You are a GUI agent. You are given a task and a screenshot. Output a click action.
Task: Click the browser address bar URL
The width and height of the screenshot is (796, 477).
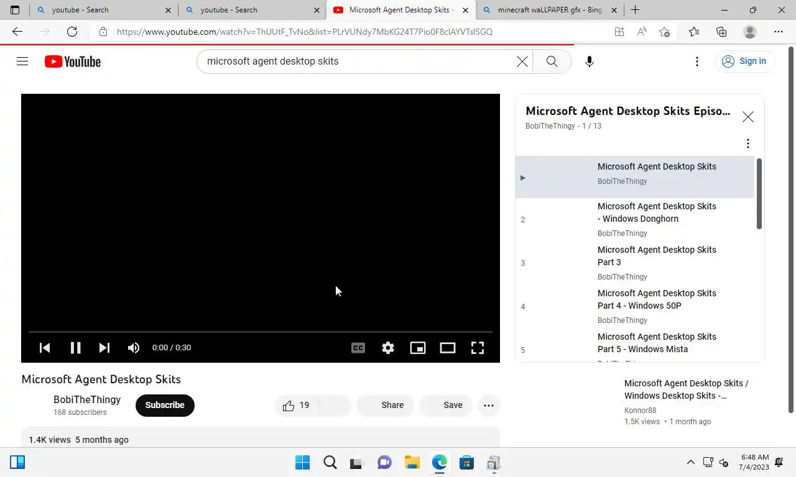(x=305, y=32)
